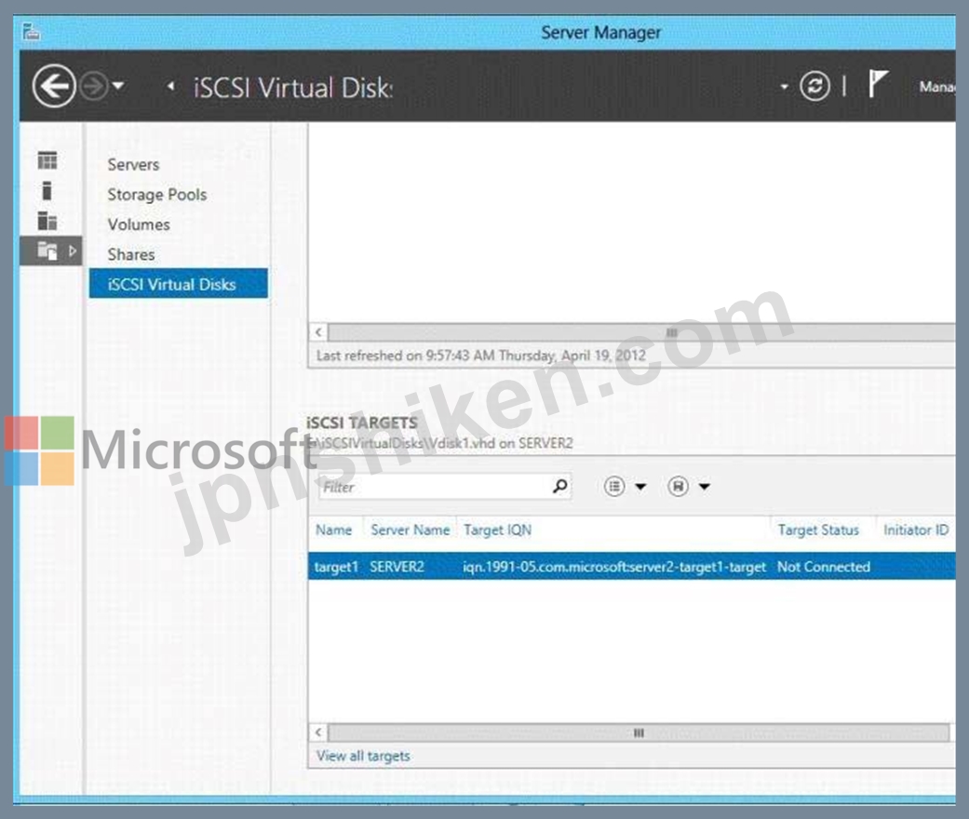
Task: Click the Filter box in iSCSI Targets
Action: (x=445, y=487)
